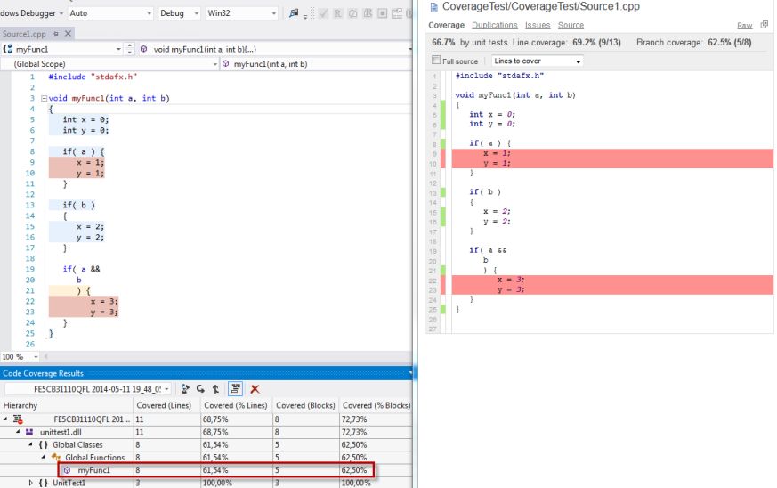777x488 pixels.
Task: Click the import coverage results icon
Action: pos(200,389)
